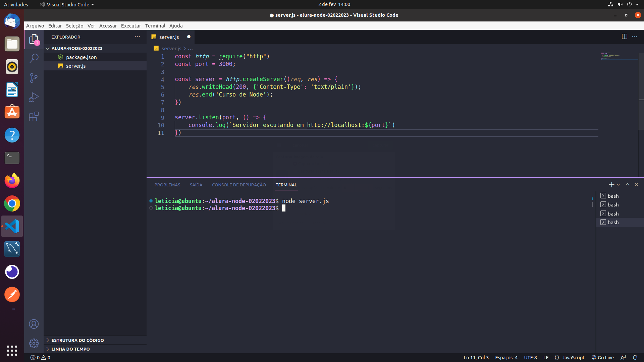
Task: Open notifications bell in status bar
Action: (635, 358)
